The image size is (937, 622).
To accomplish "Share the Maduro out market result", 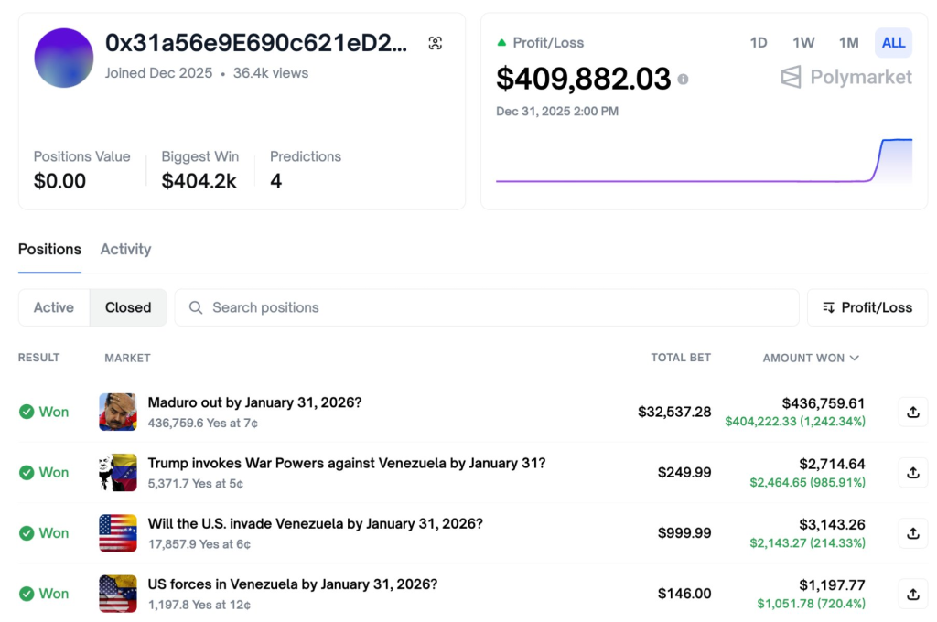I will click(912, 413).
